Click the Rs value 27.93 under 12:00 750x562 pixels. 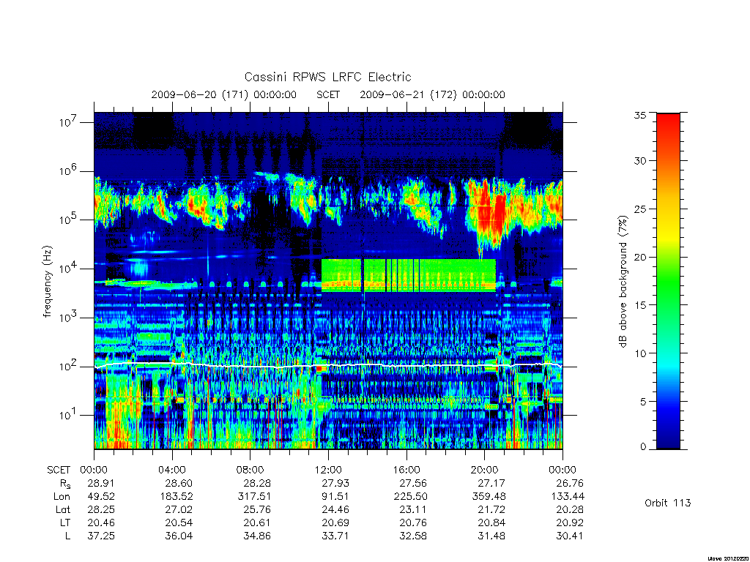[335, 483]
